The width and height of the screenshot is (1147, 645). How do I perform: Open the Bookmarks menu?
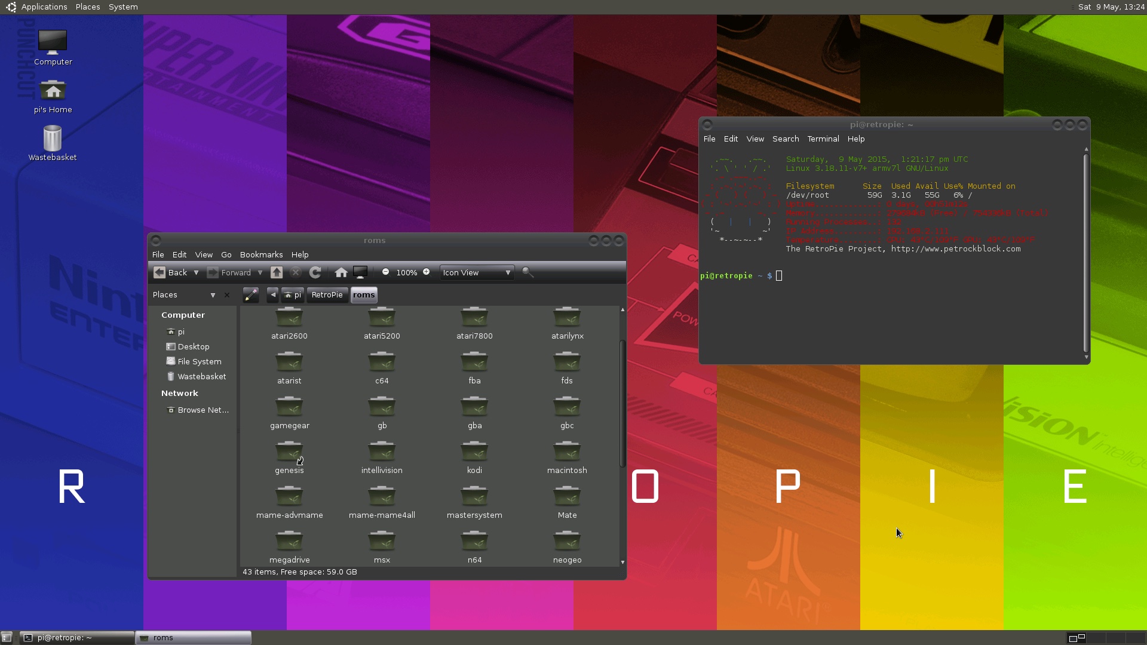(x=261, y=254)
